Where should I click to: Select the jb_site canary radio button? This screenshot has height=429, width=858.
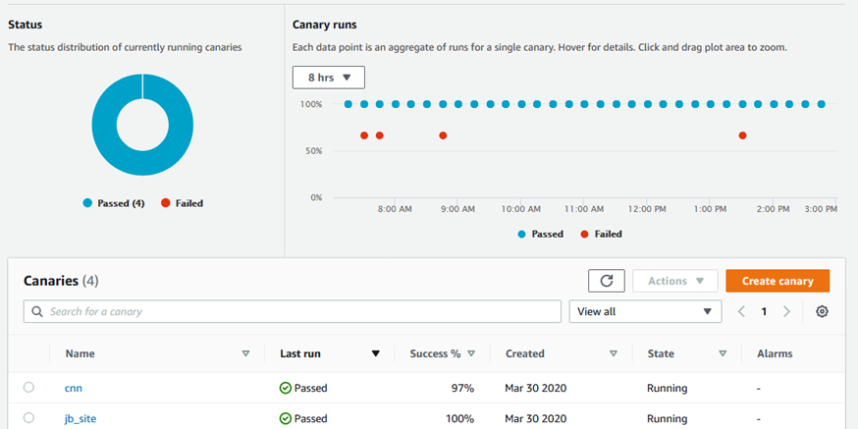click(x=28, y=418)
